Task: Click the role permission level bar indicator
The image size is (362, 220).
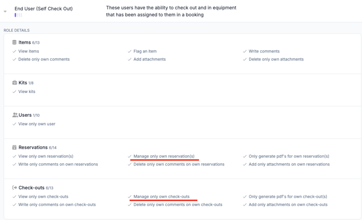Action: click(18, 15)
